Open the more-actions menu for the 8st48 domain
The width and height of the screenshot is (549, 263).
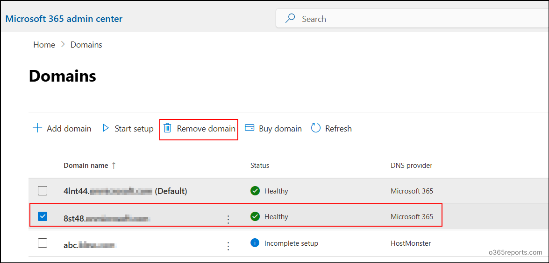228,219
